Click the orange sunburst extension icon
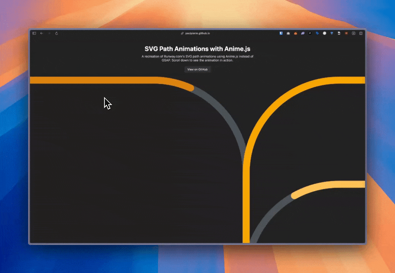Screen dimensions: 395x273 click(346, 33)
